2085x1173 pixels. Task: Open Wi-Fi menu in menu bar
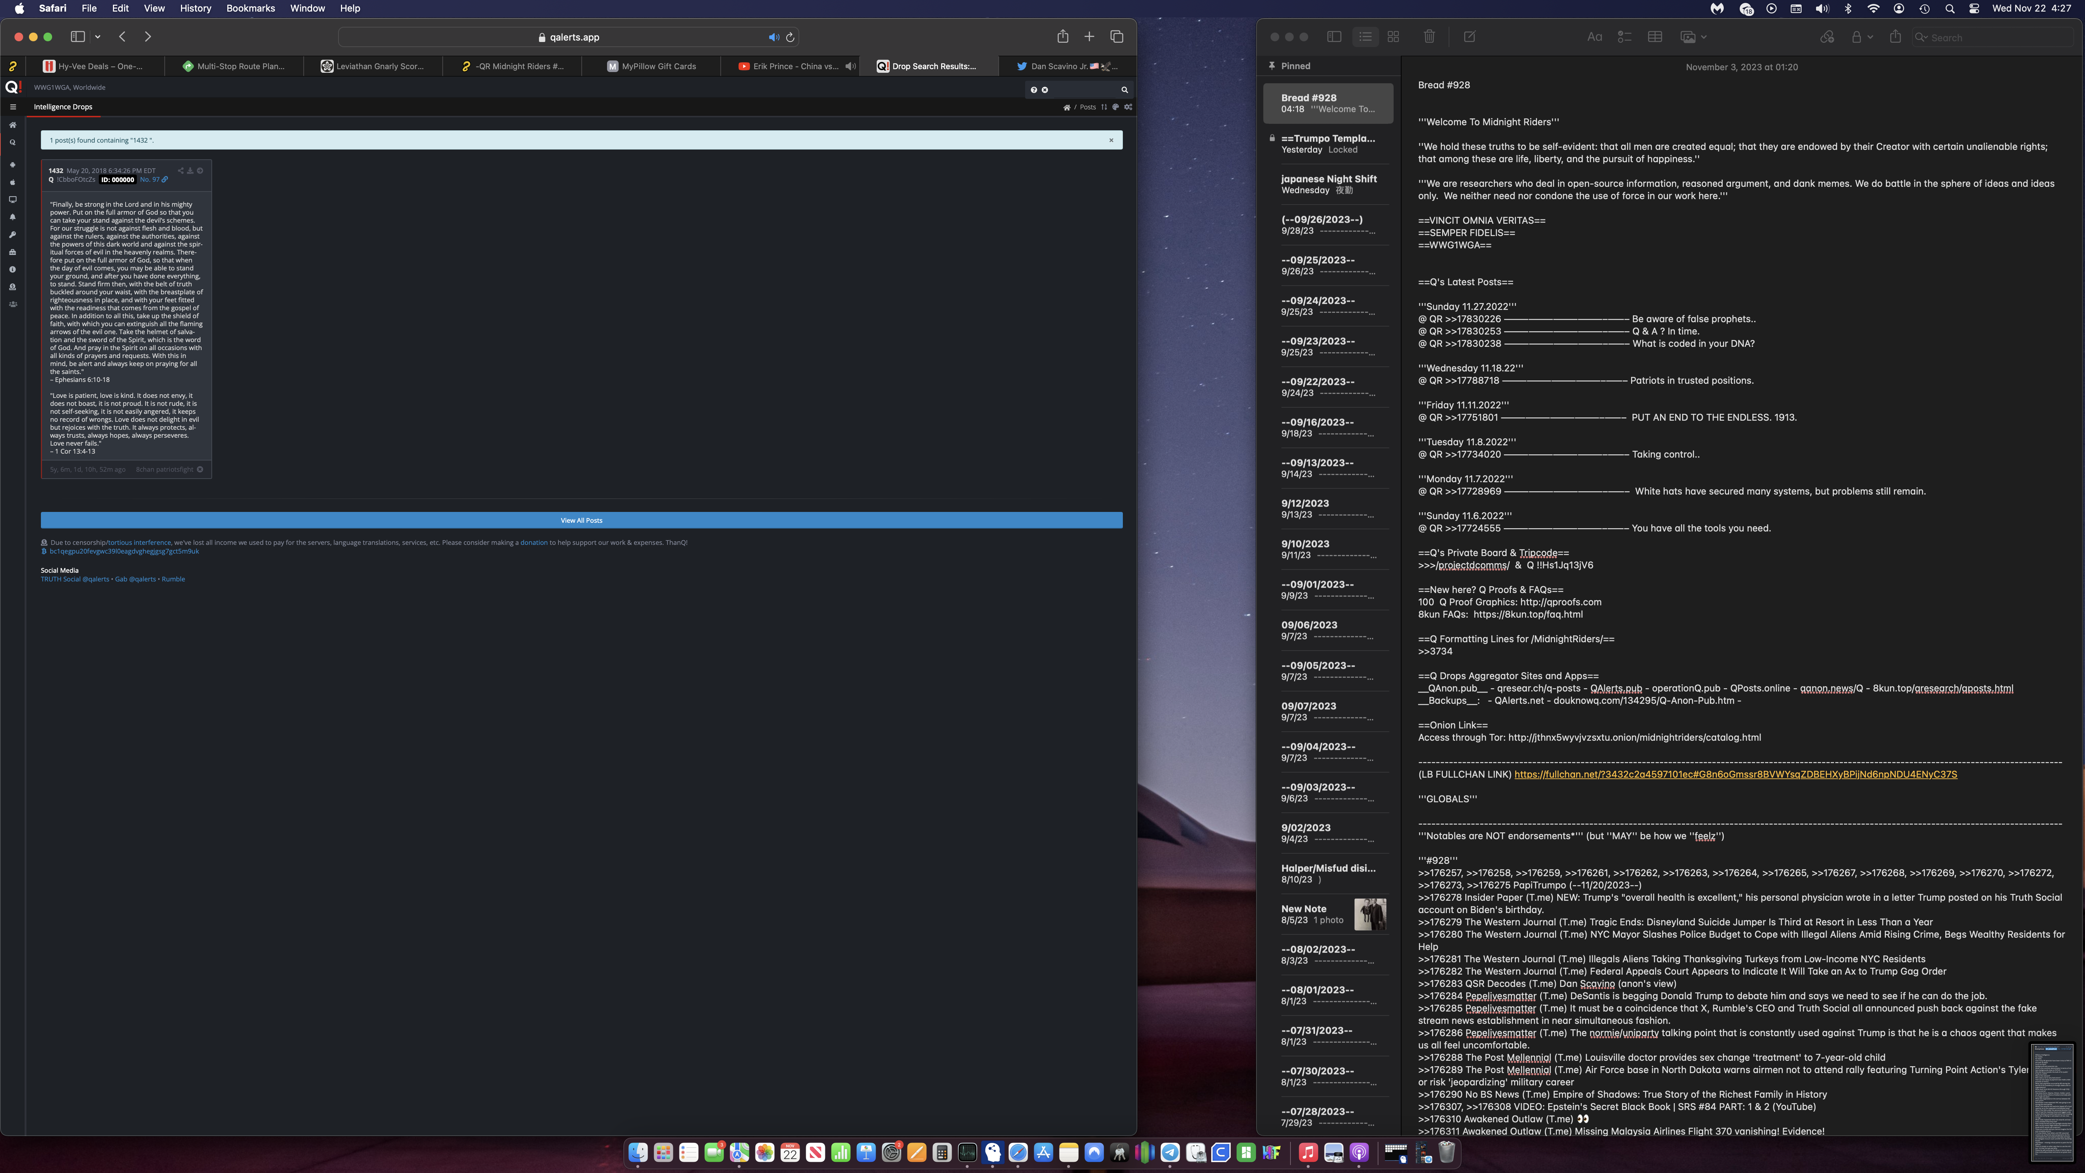(1874, 8)
